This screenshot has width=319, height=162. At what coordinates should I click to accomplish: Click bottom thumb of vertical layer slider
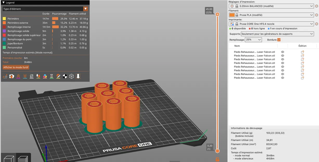click(x=217, y=151)
